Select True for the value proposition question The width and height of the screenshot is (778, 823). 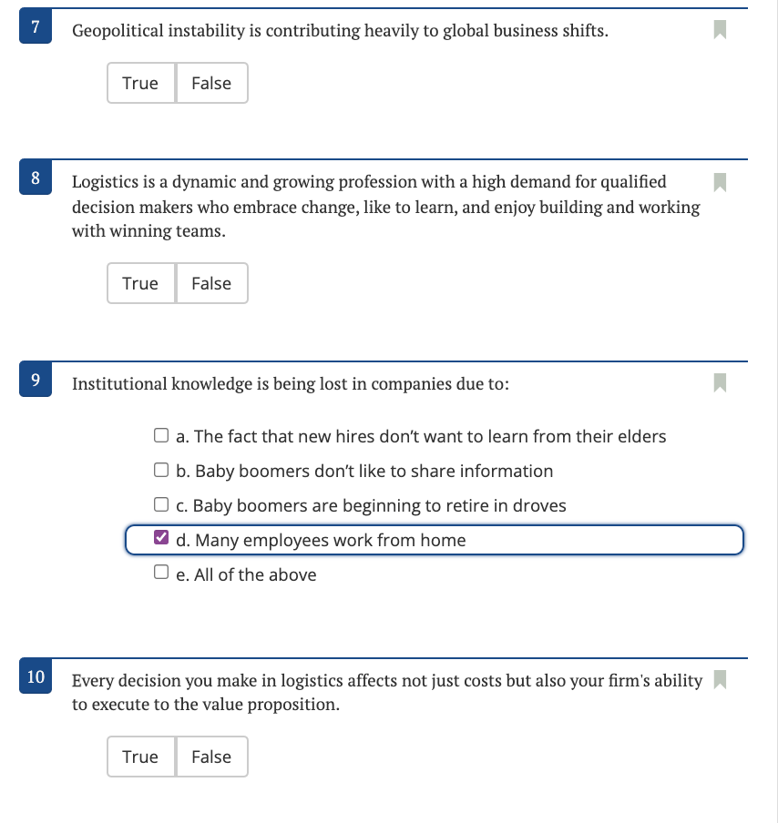(141, 757)
